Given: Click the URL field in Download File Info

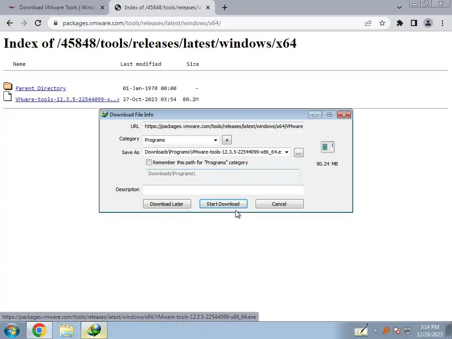Looking at the screenshot, I should (x=223, y=126).
